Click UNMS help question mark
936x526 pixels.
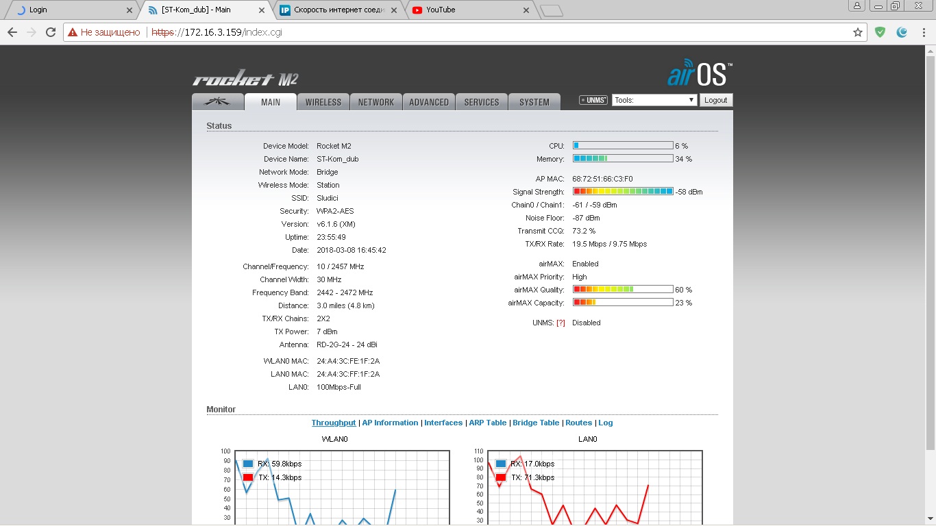pyautogui.click(x=561, y=323)
